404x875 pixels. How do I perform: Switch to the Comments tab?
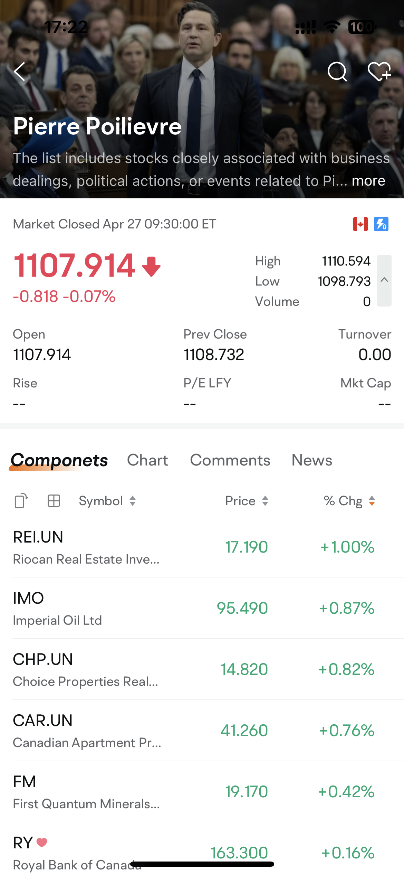[230, 460]
